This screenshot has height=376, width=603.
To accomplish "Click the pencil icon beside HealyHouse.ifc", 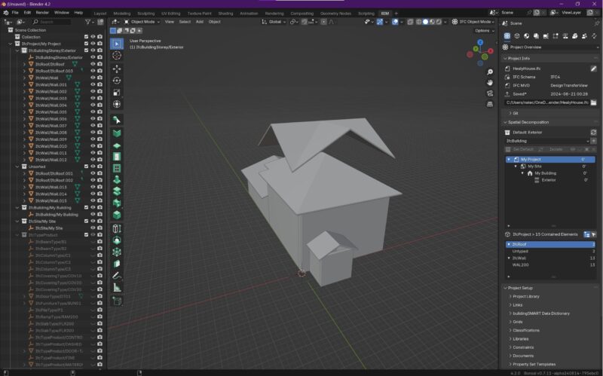I will (x=593, y=69).
